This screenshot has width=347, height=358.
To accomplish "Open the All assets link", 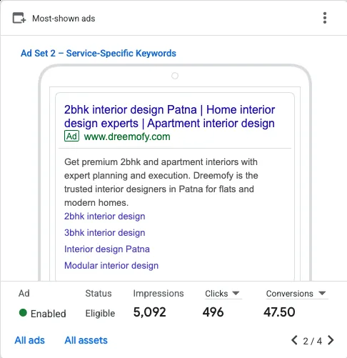I will pos(86,340).
